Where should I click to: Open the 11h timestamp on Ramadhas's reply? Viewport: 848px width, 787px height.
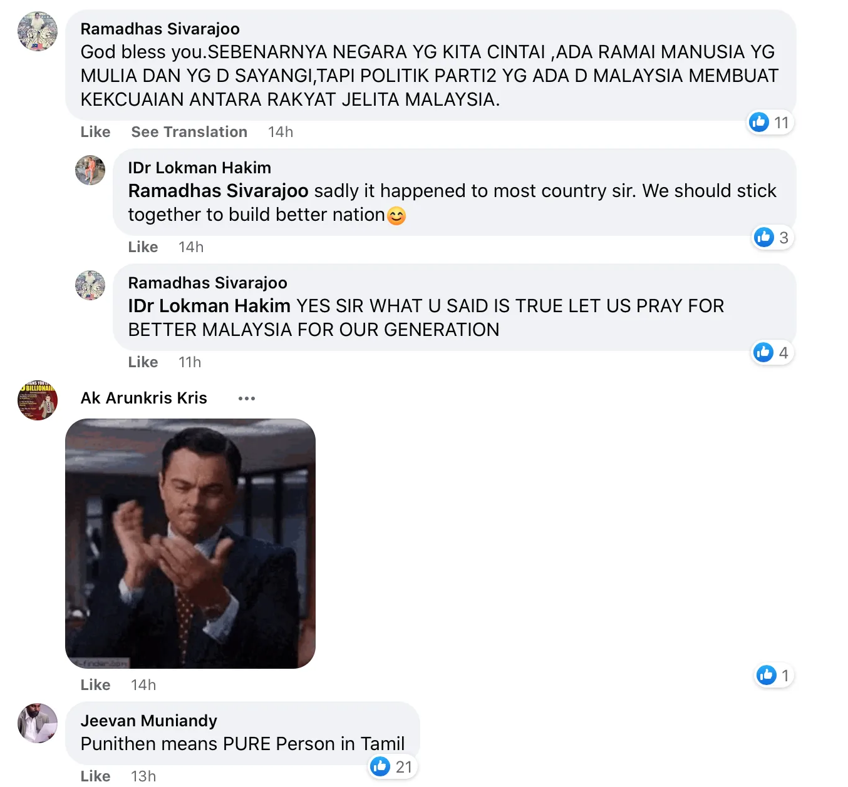[x=190, y=362]
